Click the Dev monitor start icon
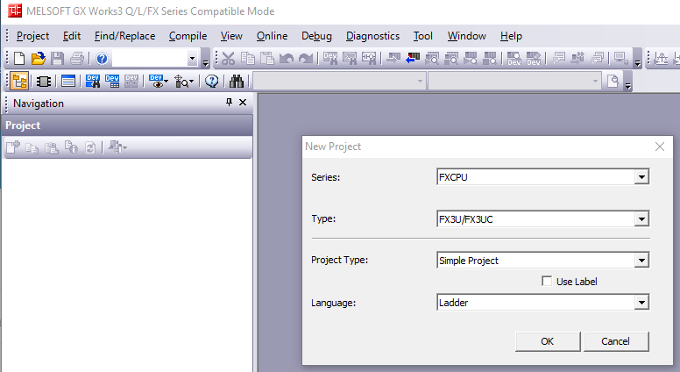Screen dimensions: 680x372 click(x=514, y=58)
